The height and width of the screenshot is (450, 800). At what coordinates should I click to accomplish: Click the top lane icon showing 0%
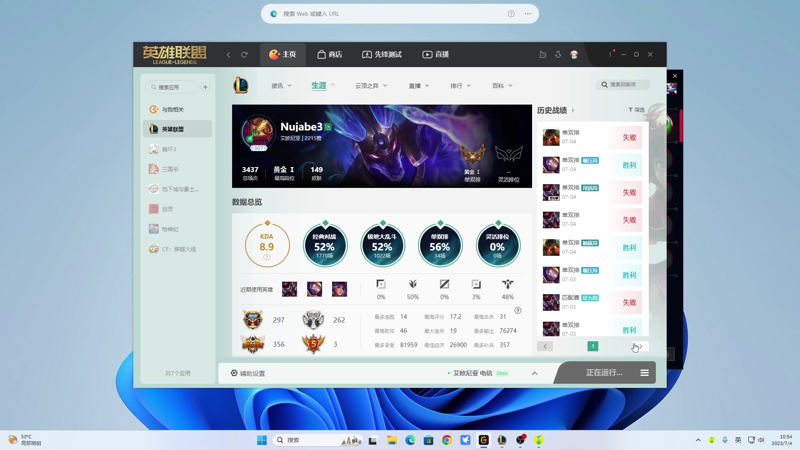[x=381, y=284]
